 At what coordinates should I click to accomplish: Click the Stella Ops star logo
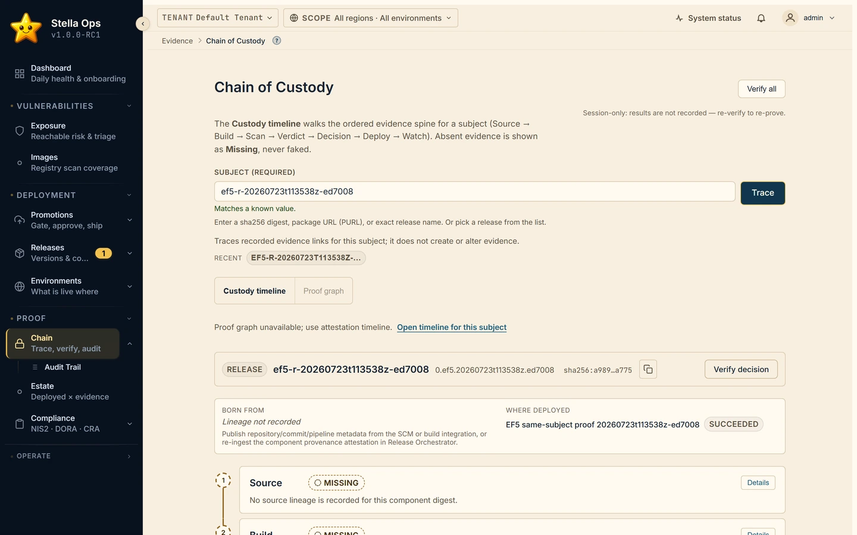pos(26,28)
